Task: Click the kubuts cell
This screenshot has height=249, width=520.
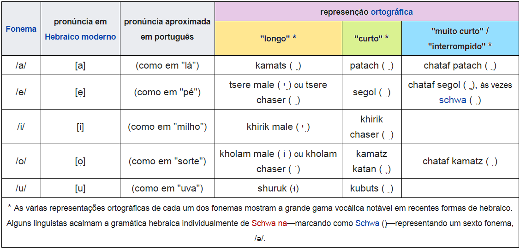Action: (x=371, y=188)
